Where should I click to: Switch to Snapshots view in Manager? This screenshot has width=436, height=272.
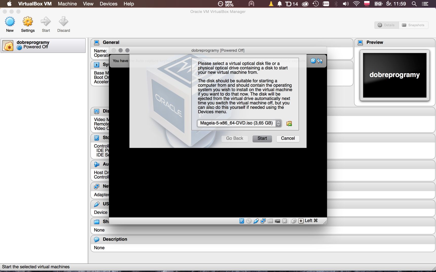click(x=413, y=25)
